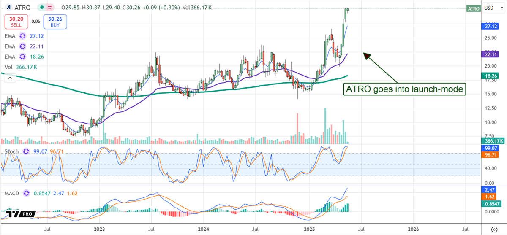Click the 'ATRO goes into launch-mode' annotation
507x235 pixels.
[404, 89]
